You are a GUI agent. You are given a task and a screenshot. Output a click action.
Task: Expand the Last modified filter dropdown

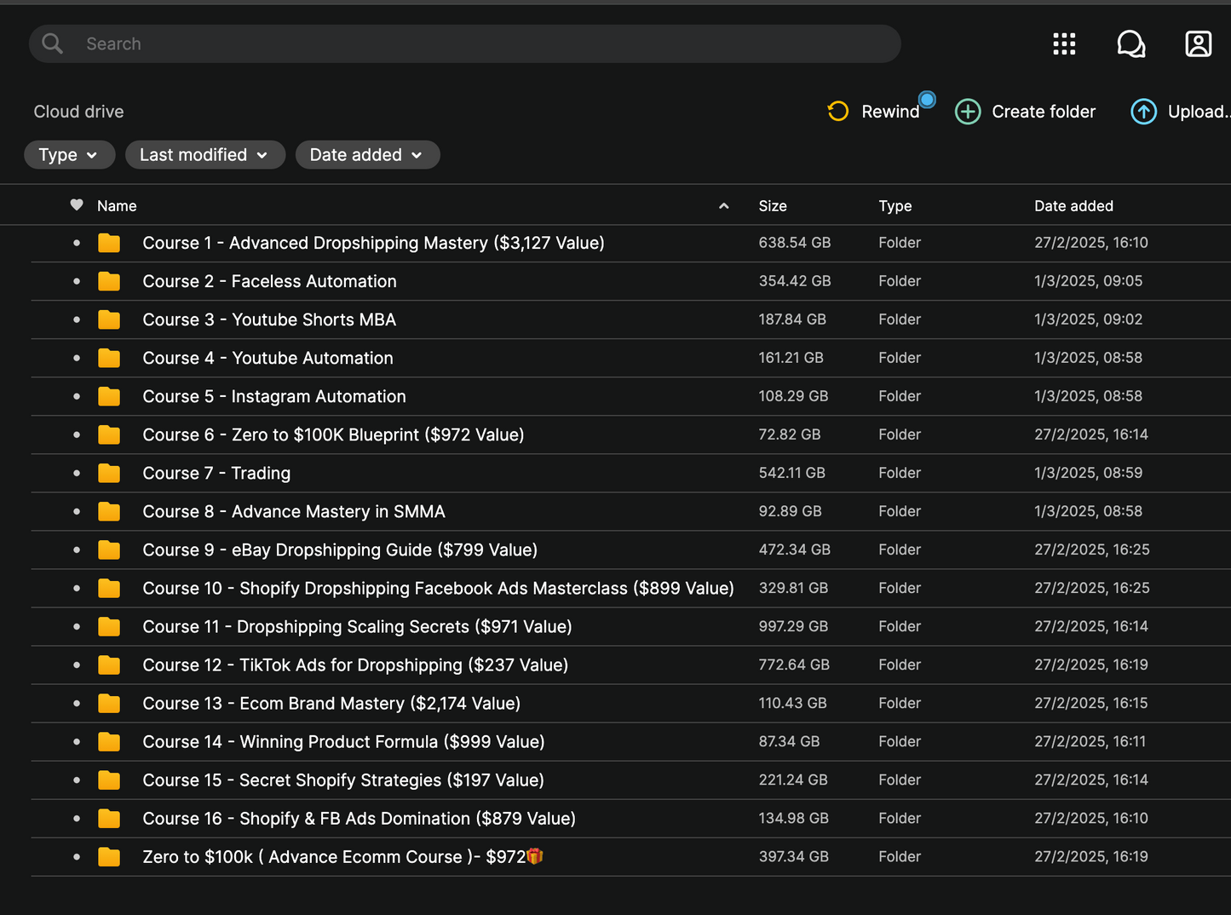coord(204,155)
